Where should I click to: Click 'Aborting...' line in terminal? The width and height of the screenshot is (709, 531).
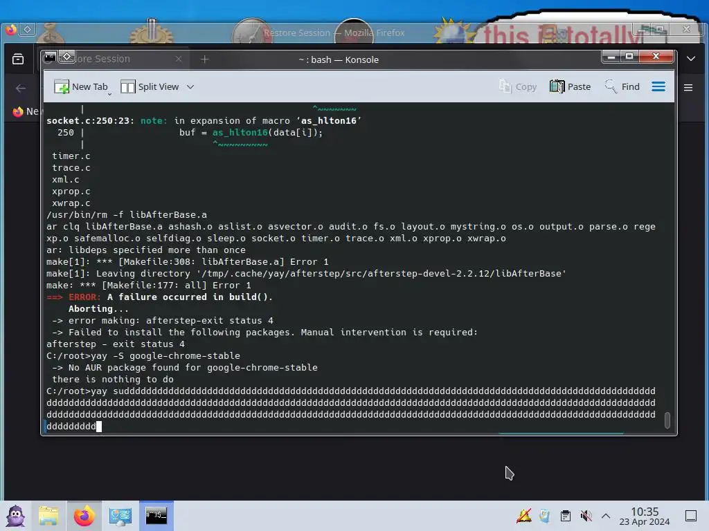(98, 309)
